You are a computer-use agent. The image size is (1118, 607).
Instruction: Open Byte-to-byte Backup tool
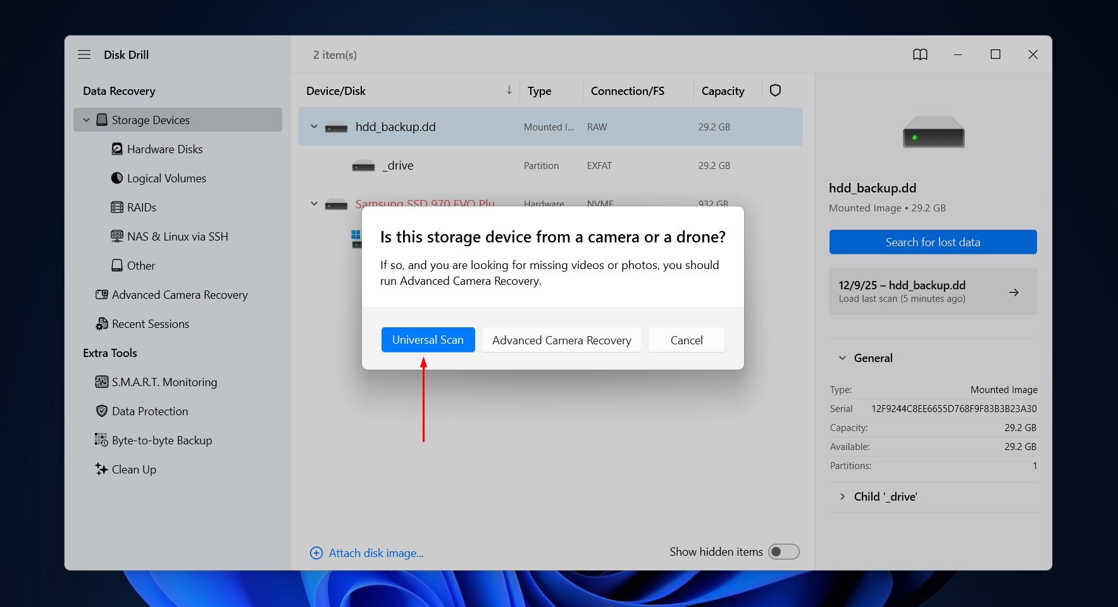(x=161, y=441)
